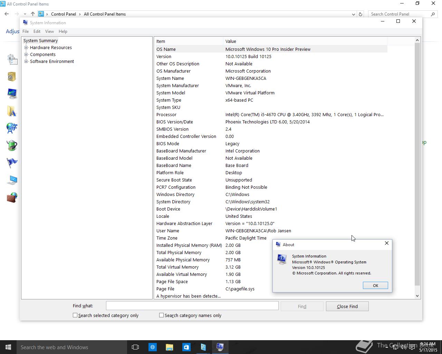Launch the globe browser icon on taskbar
This screenshot has width=442, height=354.
(152, 347)
